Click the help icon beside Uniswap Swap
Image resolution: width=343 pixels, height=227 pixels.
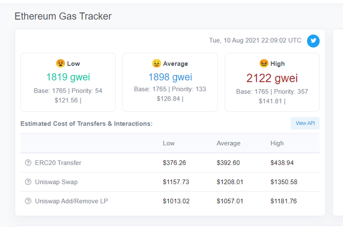[x=28, y=182]
